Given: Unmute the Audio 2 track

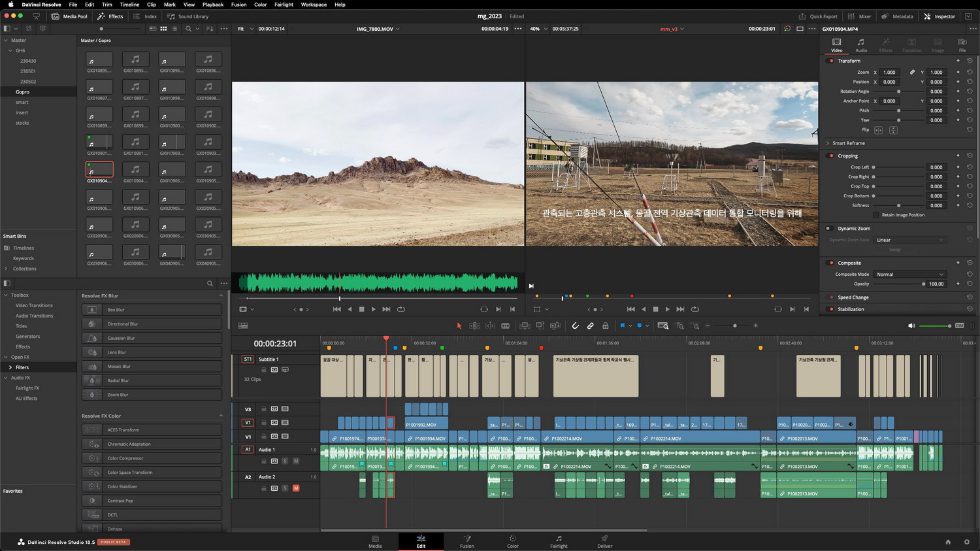Looking at the screenshot, I should coord(296,488).
